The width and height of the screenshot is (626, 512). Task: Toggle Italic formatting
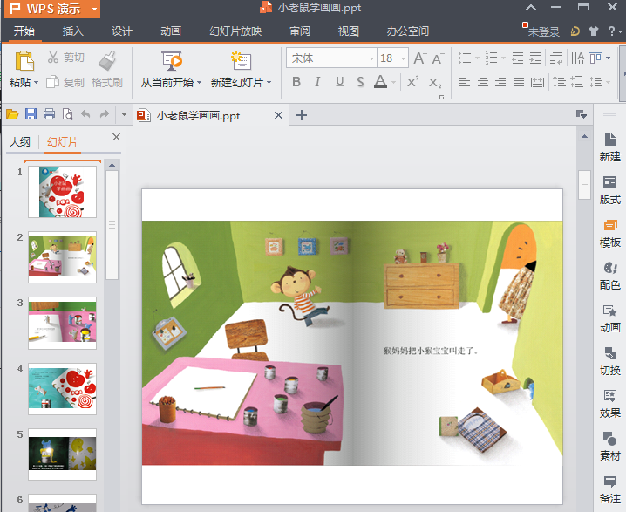[x=317, y=82]
